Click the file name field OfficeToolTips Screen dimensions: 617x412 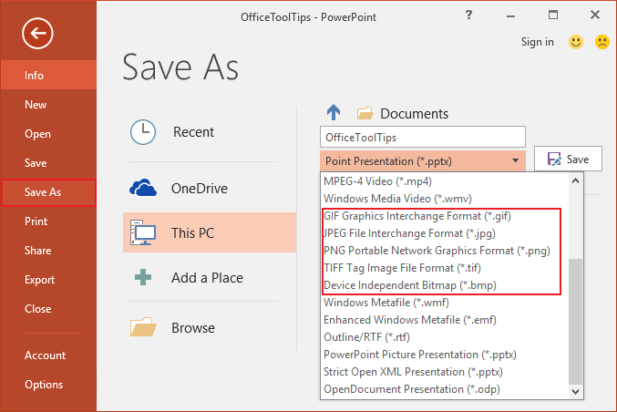point(423,138)
